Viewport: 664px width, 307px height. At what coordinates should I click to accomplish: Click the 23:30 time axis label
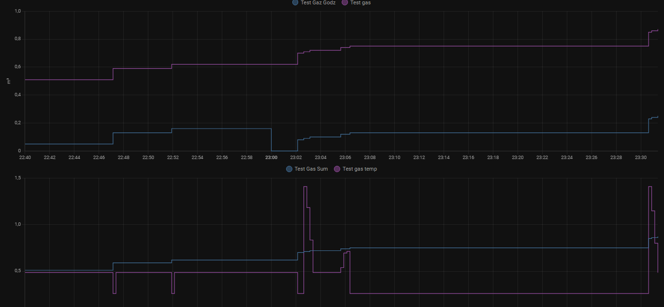641,158
